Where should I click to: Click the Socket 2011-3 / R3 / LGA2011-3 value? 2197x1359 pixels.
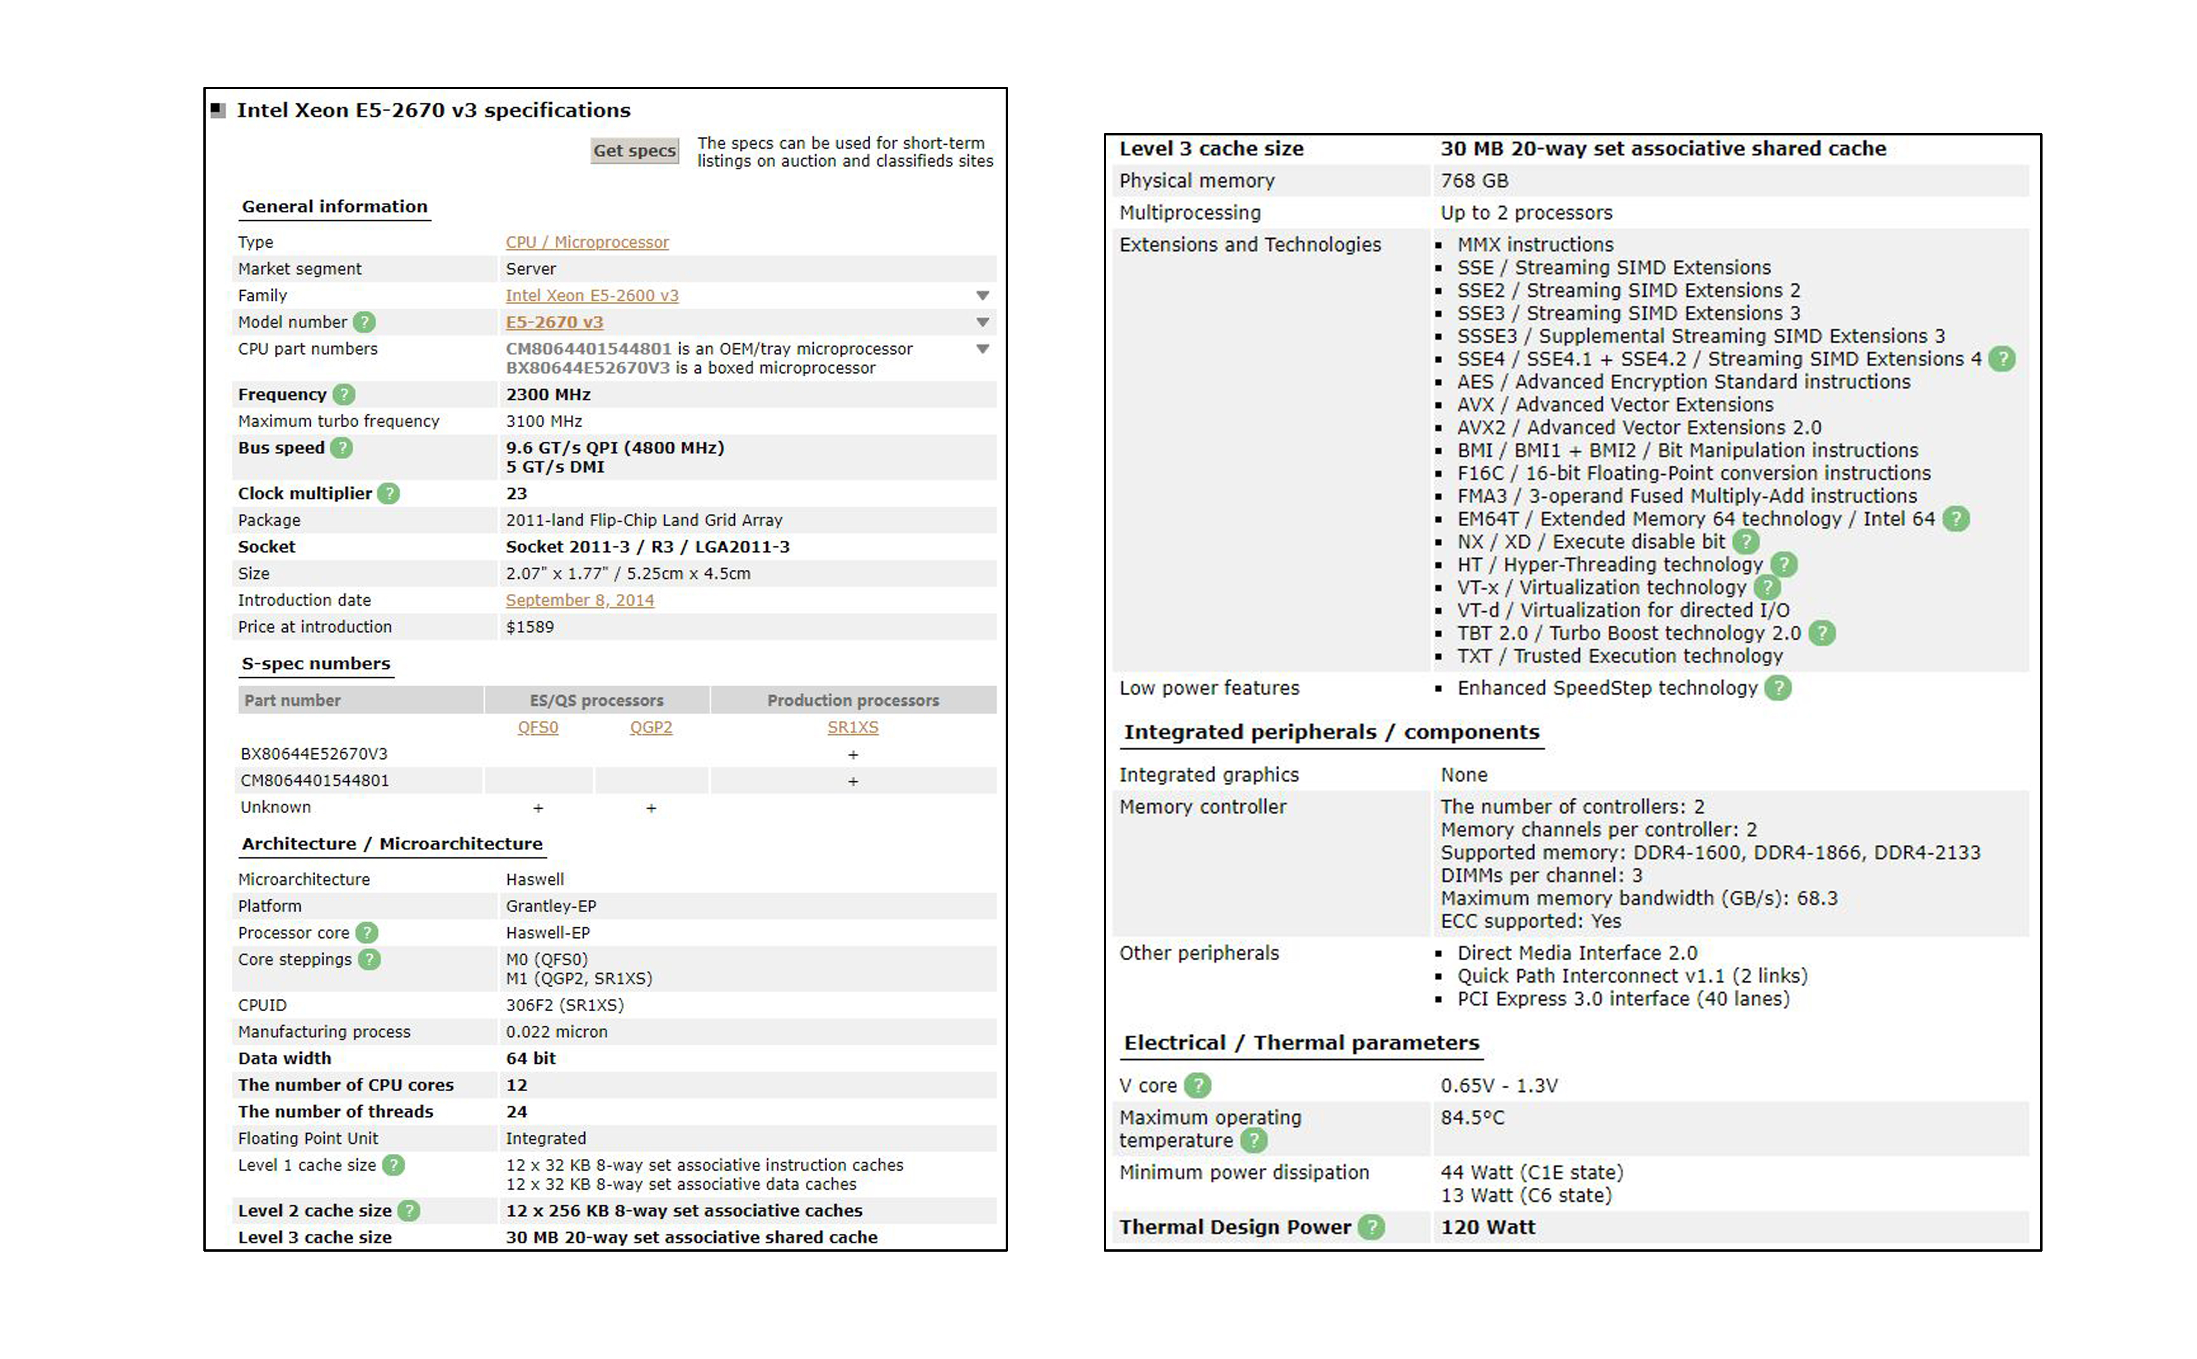click(x=647, y=546)
